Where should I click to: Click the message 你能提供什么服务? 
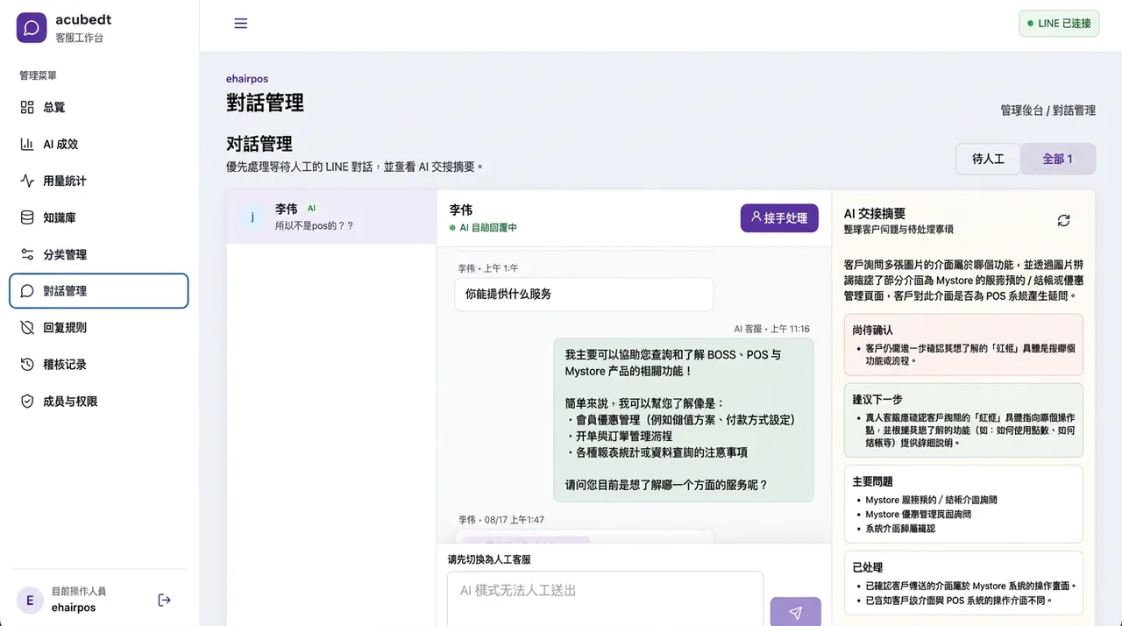tap(584, 295)
